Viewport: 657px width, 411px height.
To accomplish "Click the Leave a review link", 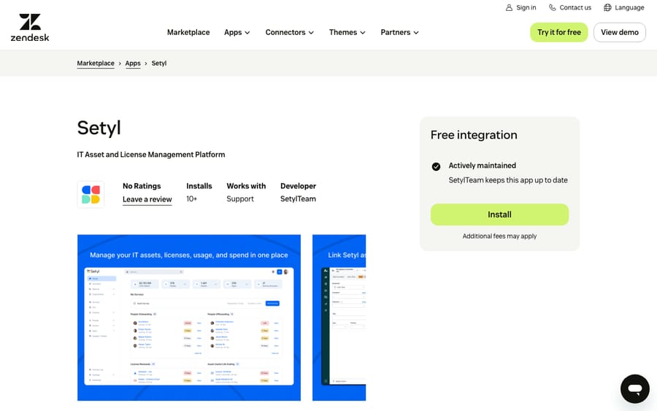I will (147, 199).
